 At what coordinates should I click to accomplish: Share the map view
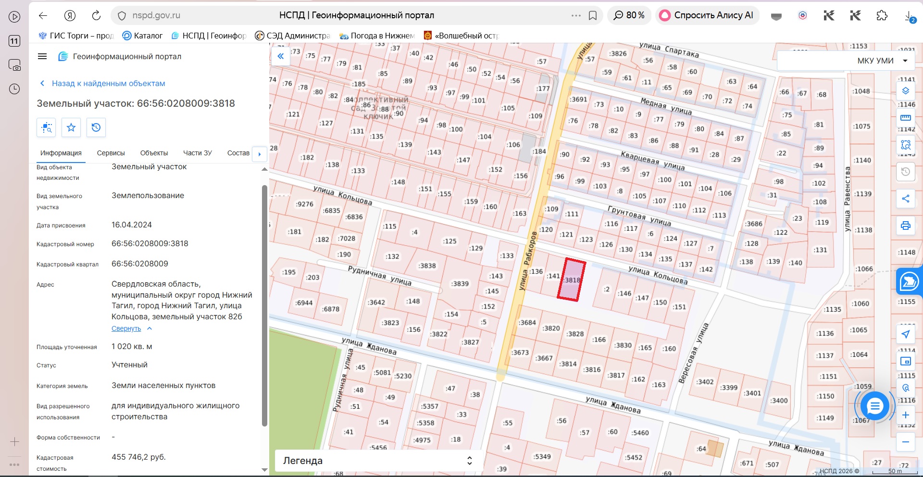(906, 199)
